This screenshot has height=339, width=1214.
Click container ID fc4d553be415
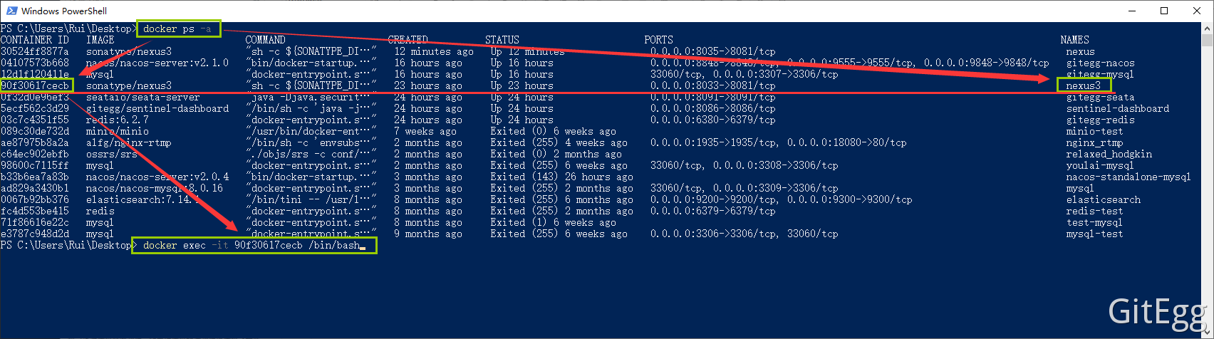pyautogui.click(x=35, y=211)
